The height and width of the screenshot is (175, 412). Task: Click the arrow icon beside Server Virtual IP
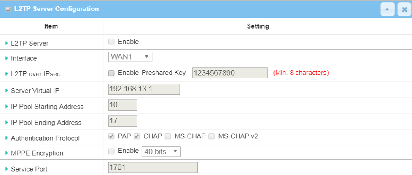(7, 91)
